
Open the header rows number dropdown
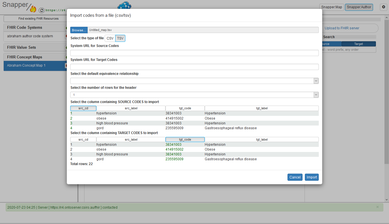coord(194,95)
